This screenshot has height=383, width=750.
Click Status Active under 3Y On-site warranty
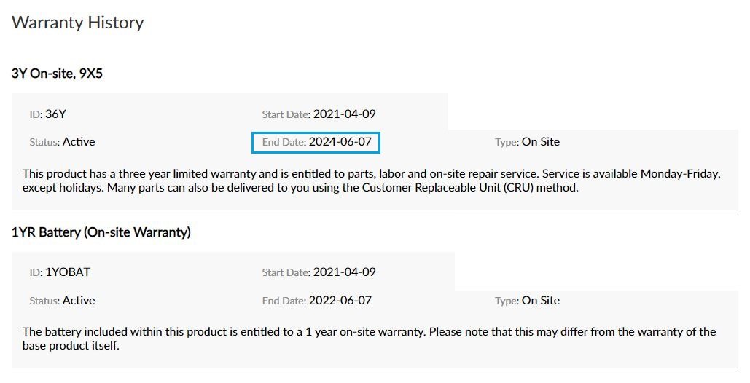point(62,142)
